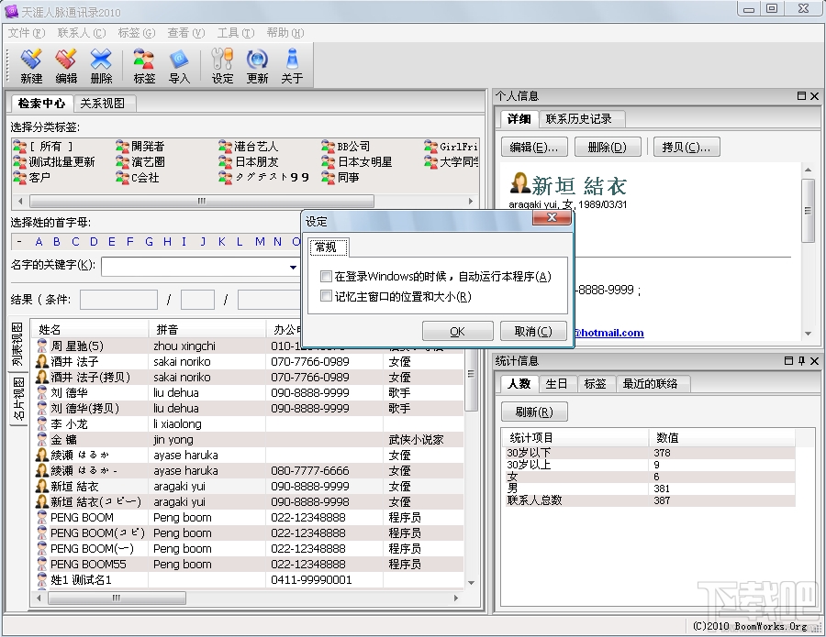
Task: Click the hotmail.com email link
Action: [x=608, y=333]
